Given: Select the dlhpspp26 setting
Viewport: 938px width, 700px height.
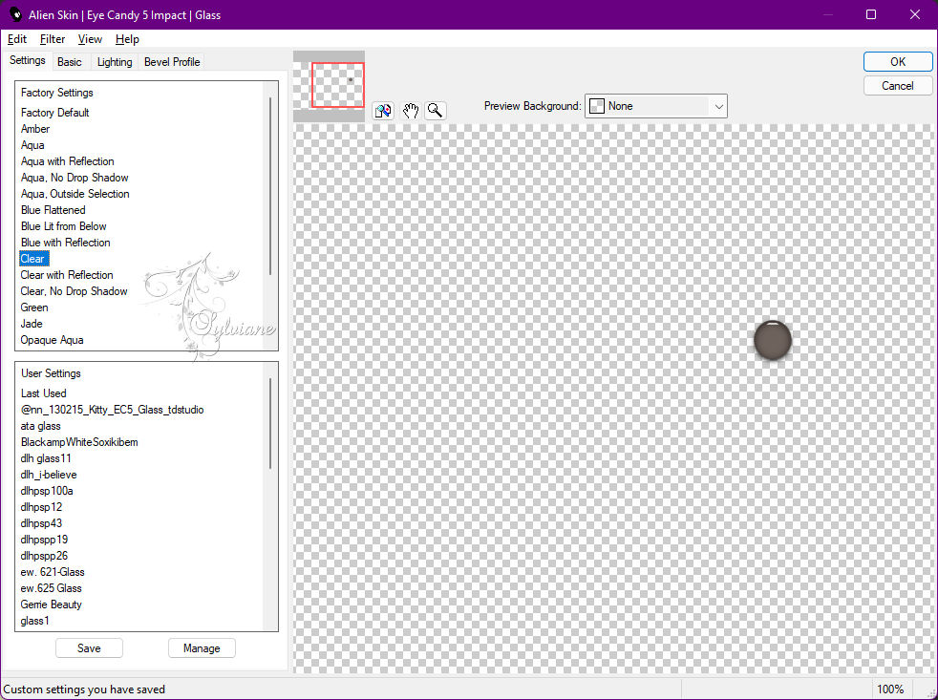Looking at the screenshot, I should (x=44, y=555).
